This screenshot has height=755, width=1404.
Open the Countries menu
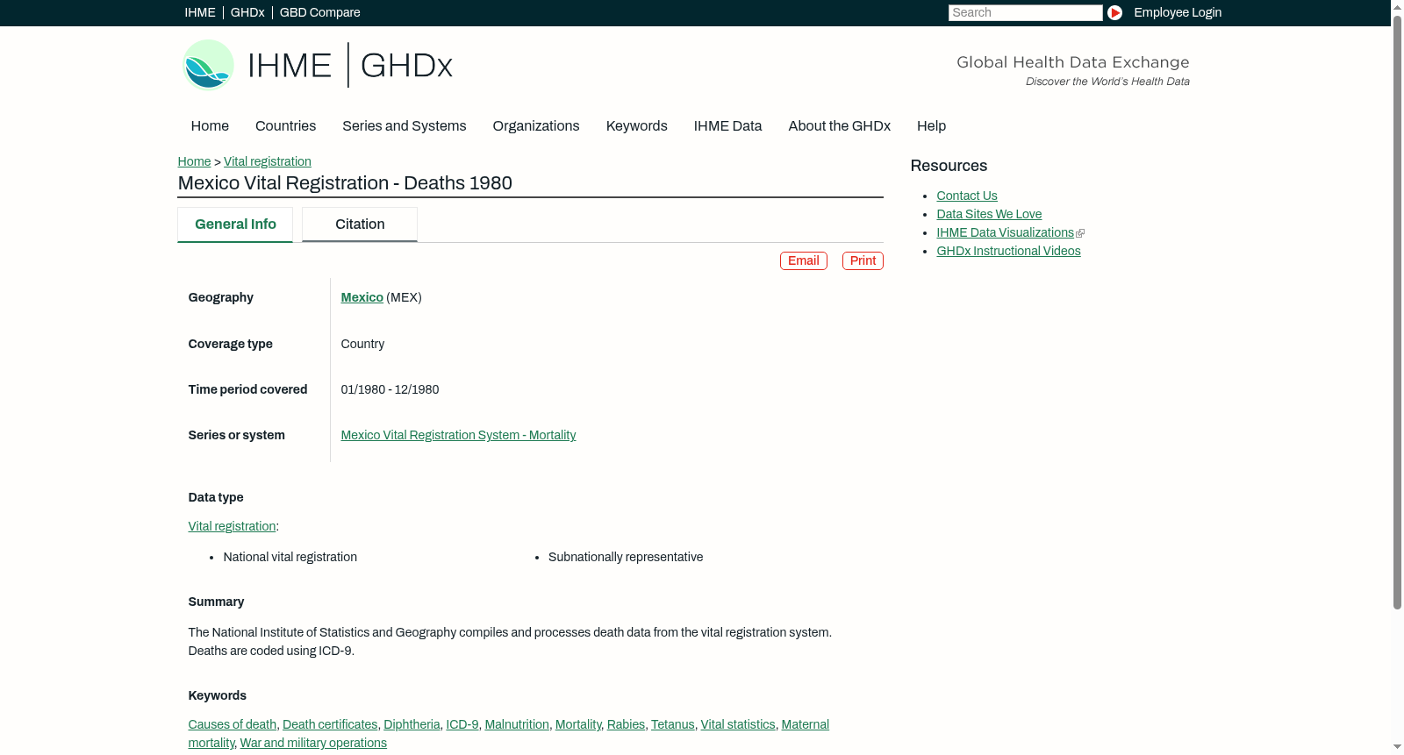286,126
